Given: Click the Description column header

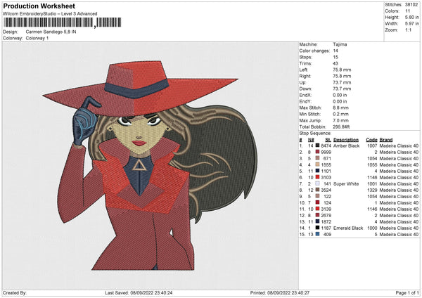Looking at the screenshot, I should click(346, 140).
